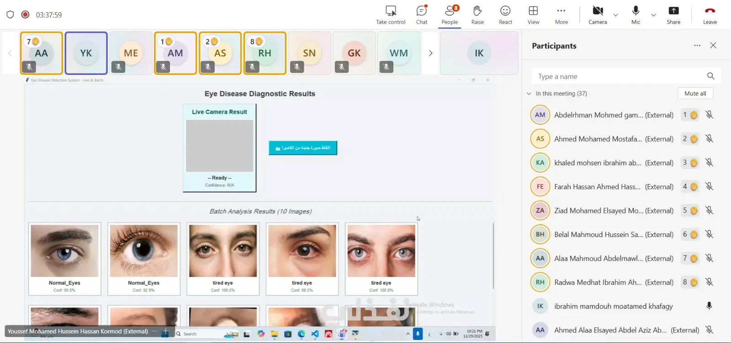Screen dimensions: 731x343
Task: Click the KA avatar in participants list
Action: click(540, 163)
